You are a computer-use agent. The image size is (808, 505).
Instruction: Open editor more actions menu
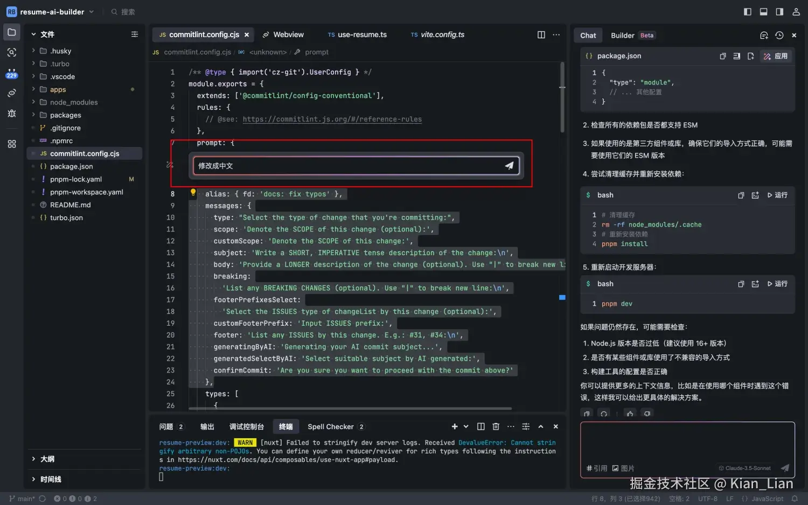coord(556,34)
